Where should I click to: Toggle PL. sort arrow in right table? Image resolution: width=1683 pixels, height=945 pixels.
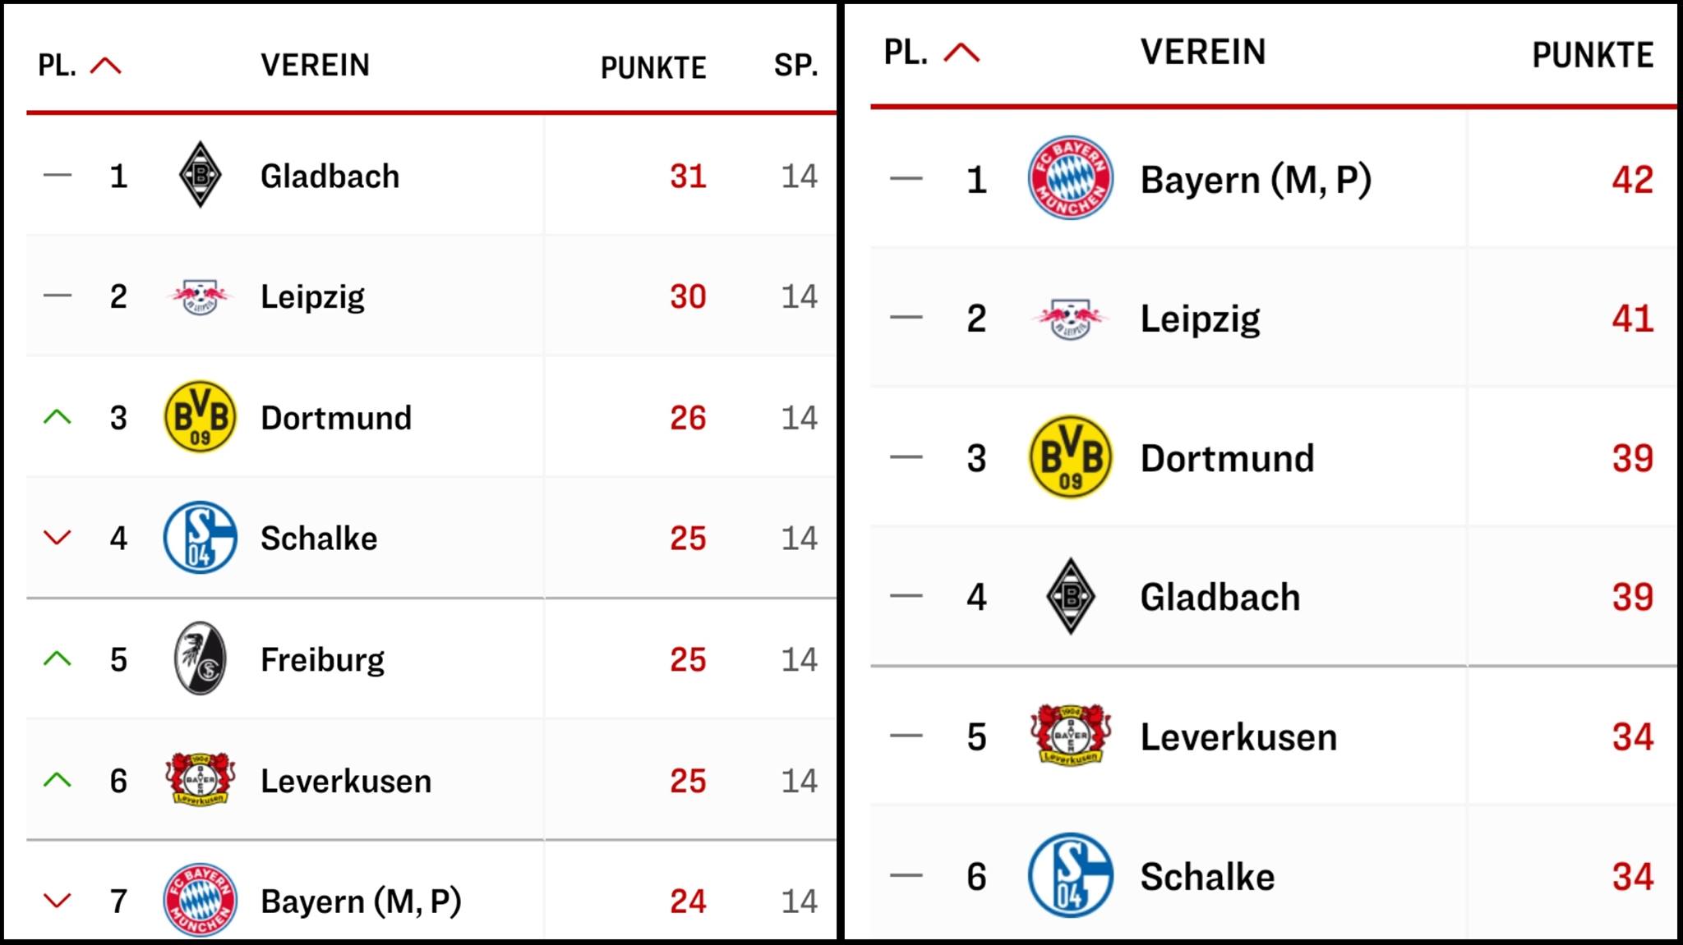coord(961,53)
